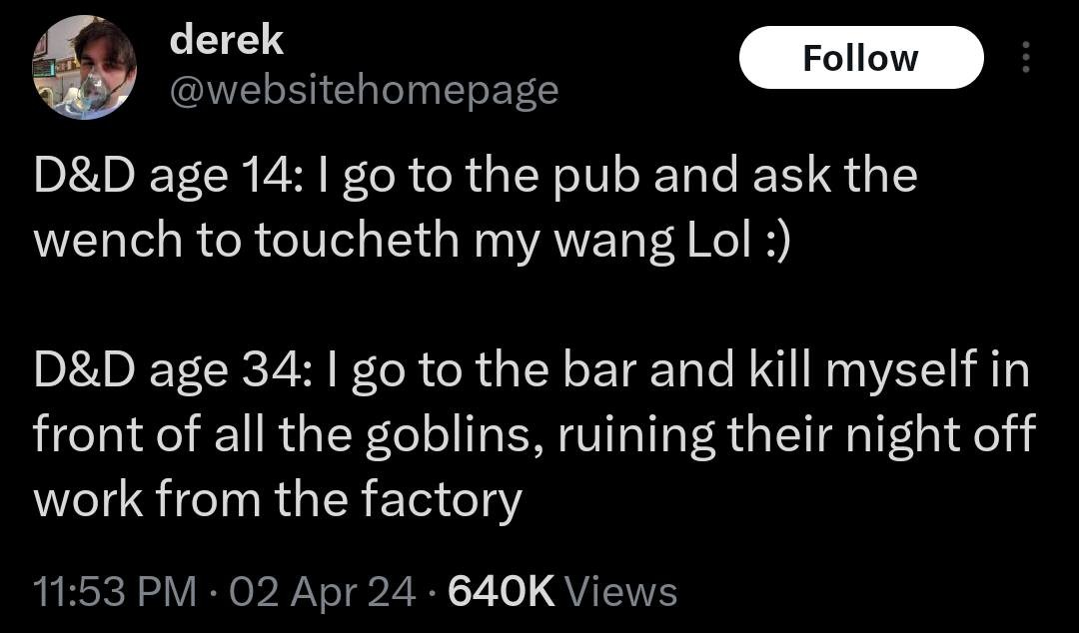This screenshot has width=1079, height=633.
Task: Click the line starting D&D age 34
Action: (x=532, y=371)
